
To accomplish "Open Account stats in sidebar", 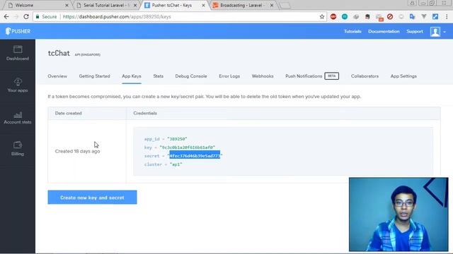I will click(x=18, y=118).
